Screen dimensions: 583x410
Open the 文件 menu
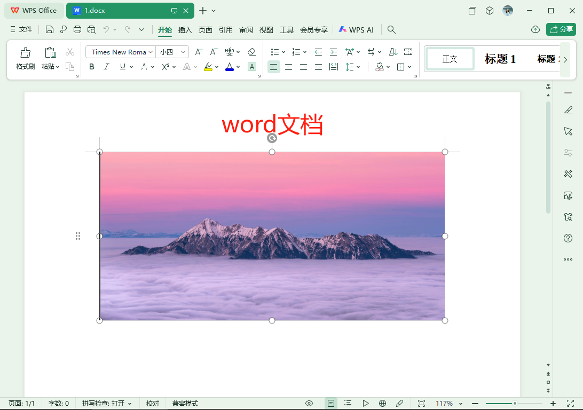coord(25,29)
